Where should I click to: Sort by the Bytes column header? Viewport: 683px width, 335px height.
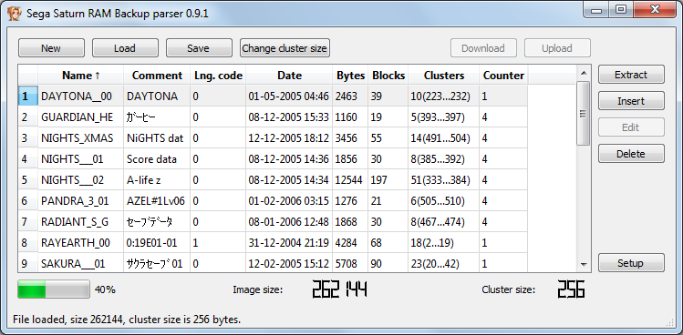pyautogui.click(x=350, y=76)
